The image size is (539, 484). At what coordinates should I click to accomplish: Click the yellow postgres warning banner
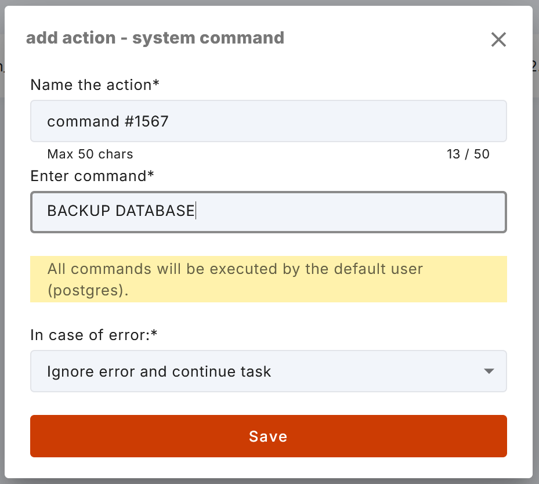tap(269, 279)
